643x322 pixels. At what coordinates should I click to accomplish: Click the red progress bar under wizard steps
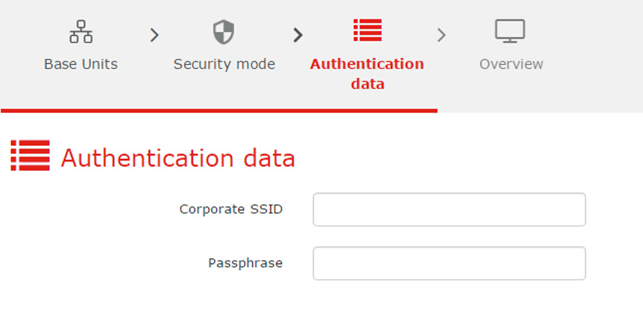(x=219, y=110)
